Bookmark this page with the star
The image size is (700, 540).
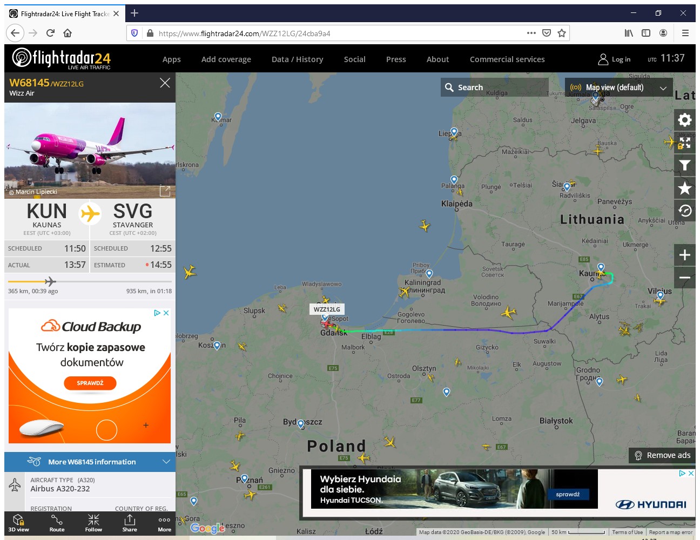pyautogui.click(x=562, y=33)
